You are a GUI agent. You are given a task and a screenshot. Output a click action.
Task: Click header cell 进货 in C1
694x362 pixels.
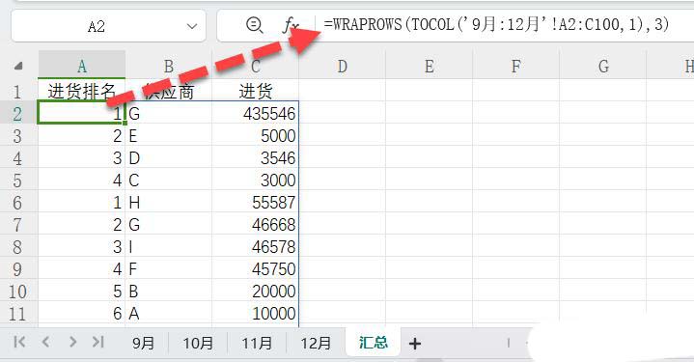tap(256, 91)
